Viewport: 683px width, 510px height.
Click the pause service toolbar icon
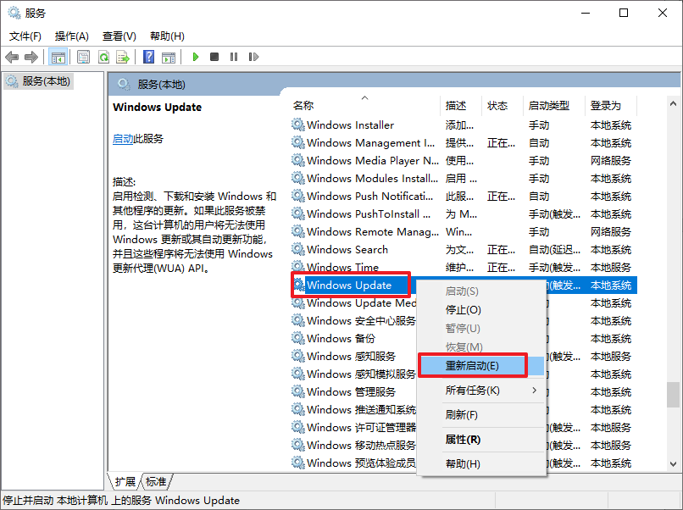233,57
